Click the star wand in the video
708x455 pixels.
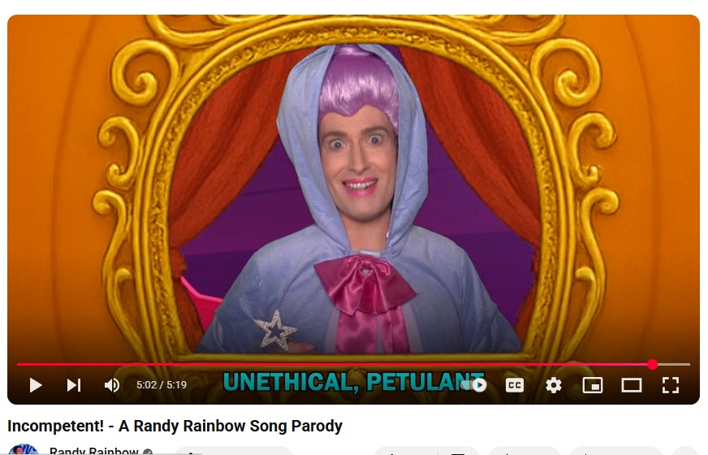(x=275, y=331)
